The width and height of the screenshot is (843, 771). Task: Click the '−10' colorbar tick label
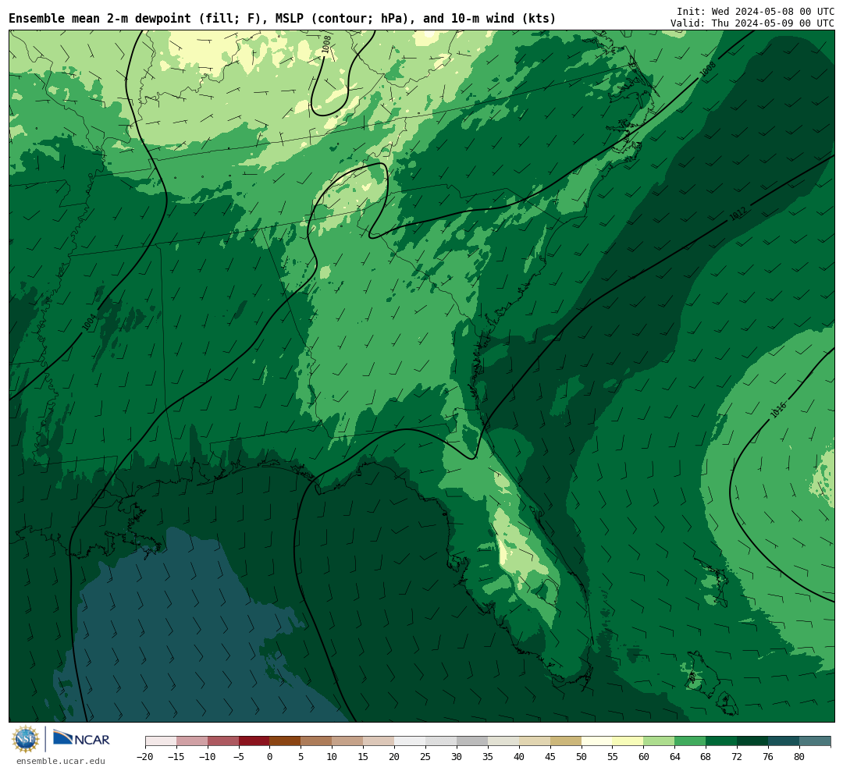[208, 756]
